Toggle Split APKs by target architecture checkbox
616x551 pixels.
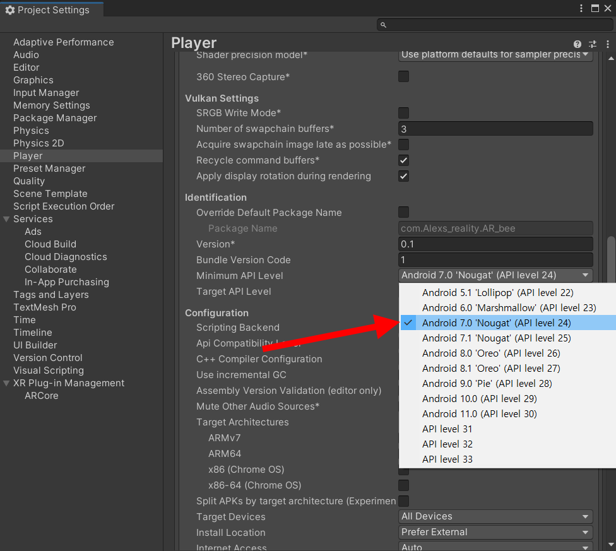click(403, 501)
